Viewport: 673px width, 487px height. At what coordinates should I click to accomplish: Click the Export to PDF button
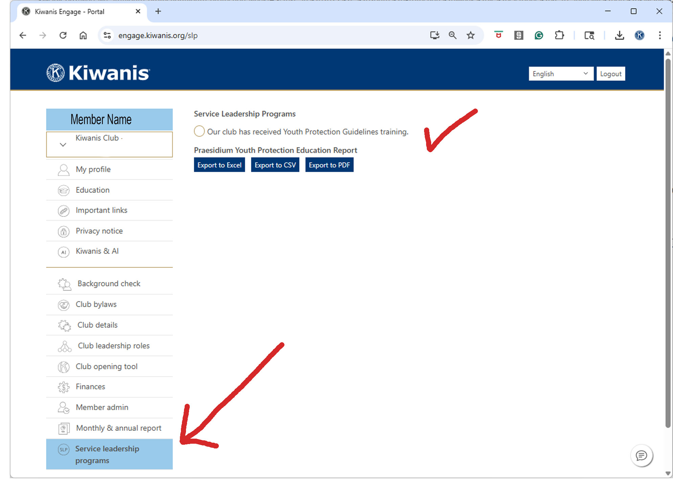click(x=329, y=165)
